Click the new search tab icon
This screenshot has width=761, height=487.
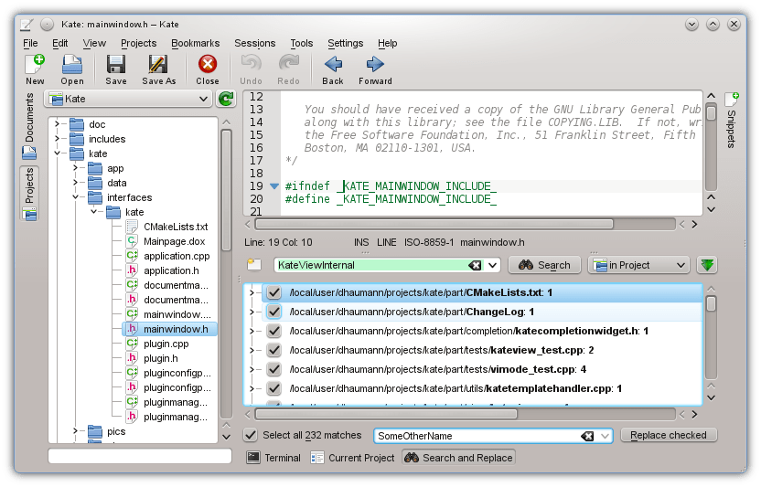click(254, 265)
